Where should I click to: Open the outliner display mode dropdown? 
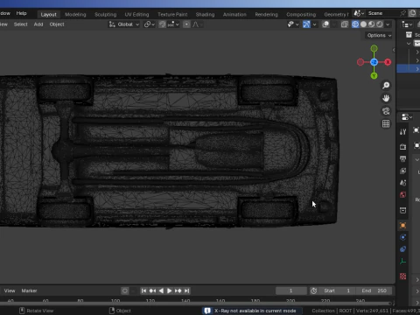click(407, 24)
